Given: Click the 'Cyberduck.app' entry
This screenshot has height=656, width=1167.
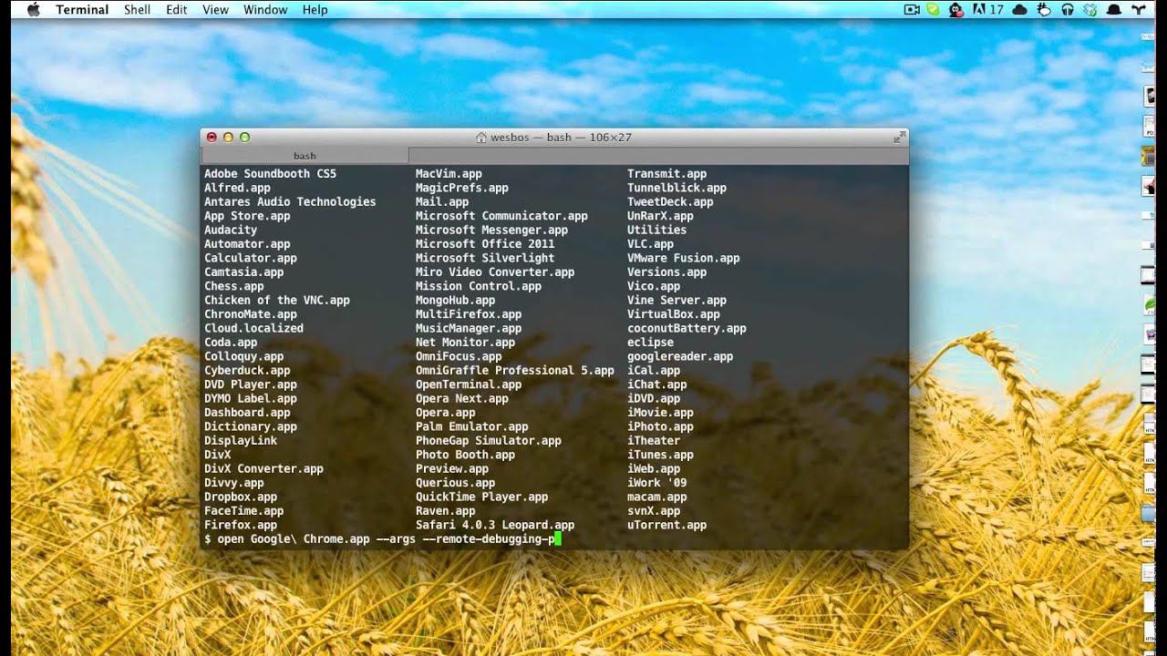Looking at the screenshot, I should tap(247, 371).
